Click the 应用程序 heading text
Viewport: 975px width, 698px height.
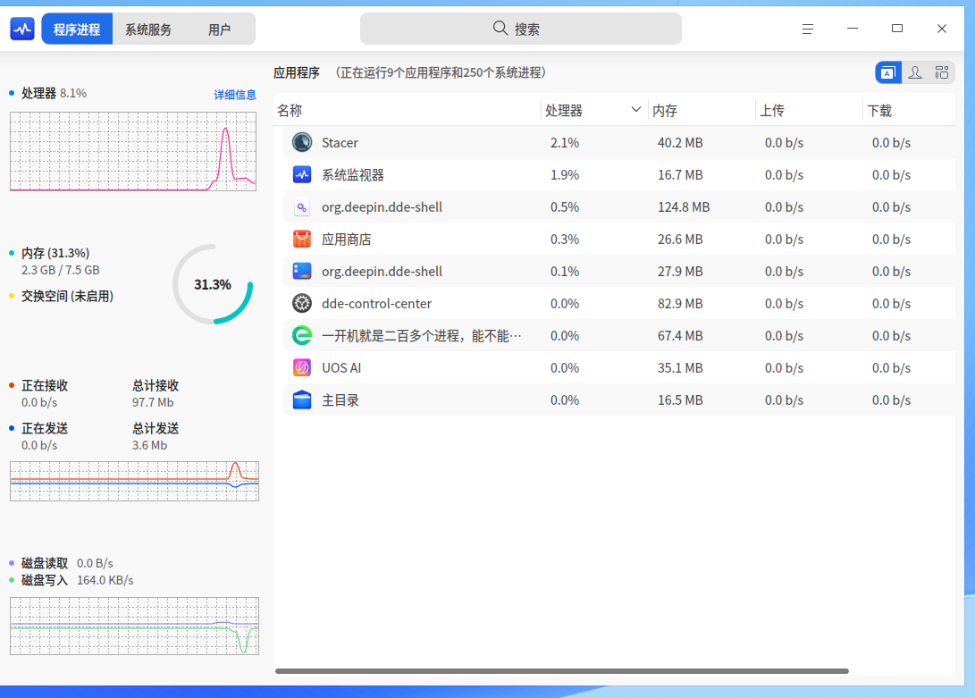click(297, 72)
